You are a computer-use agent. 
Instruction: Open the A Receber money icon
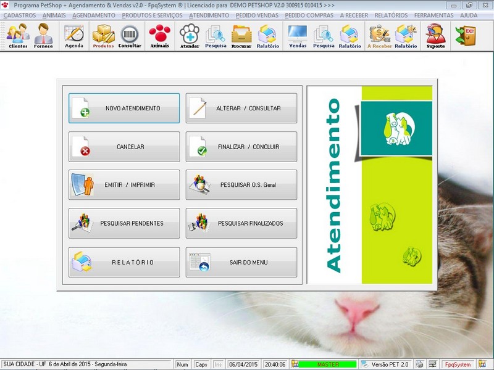(x=379, y=36)
